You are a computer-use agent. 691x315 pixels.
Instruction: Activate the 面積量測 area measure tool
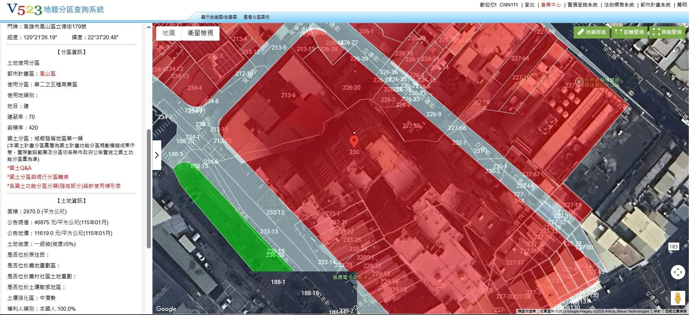pos(668,32)
